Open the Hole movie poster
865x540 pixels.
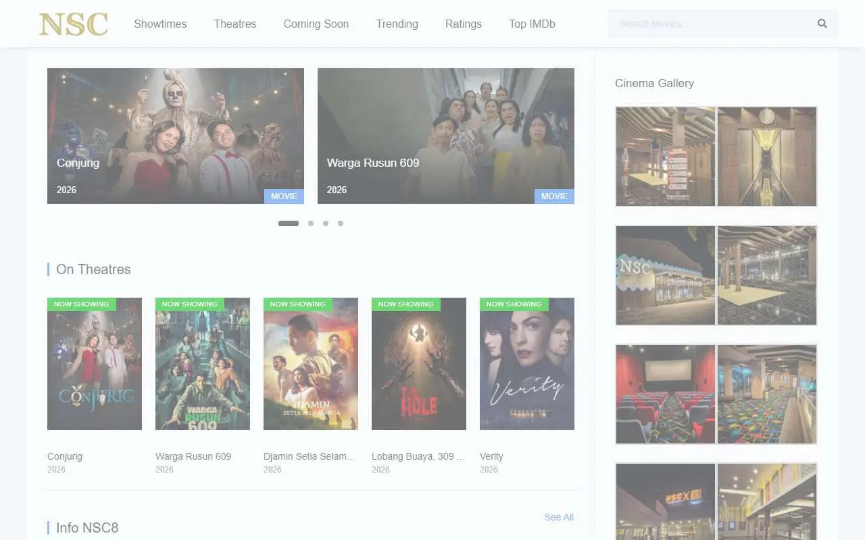pos(419,364)
